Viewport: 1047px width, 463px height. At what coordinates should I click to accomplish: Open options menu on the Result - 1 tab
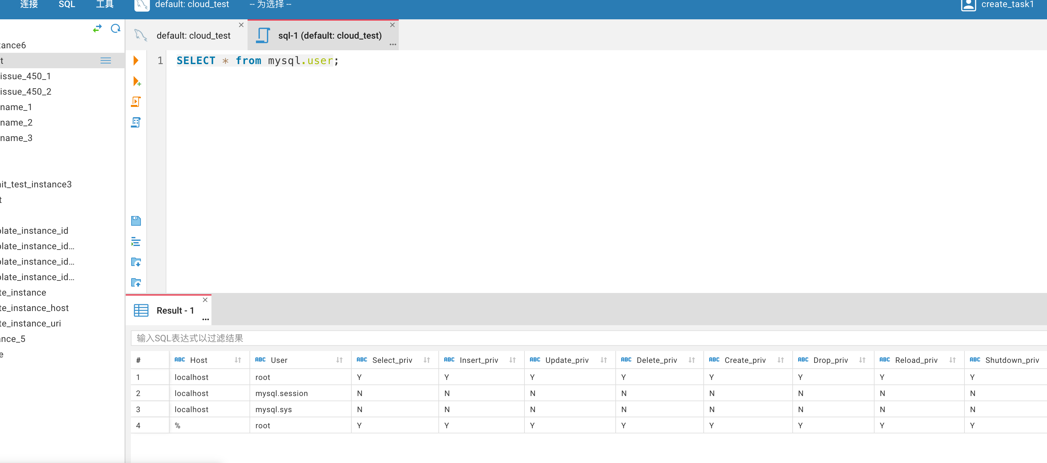tap(205, 320)
